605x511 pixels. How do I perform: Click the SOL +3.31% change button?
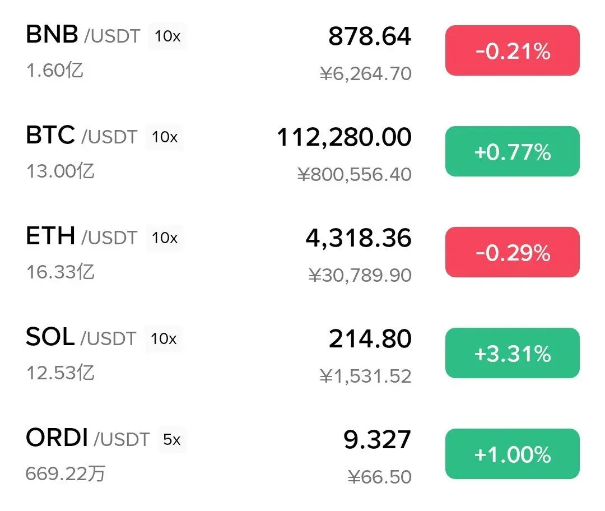coord(513,353)
